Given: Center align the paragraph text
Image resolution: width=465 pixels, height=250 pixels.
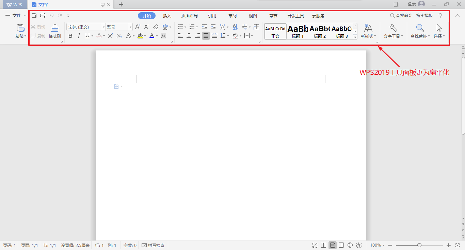Looking at the screenshot, I should pyautogui.click(x=189, y=36).
